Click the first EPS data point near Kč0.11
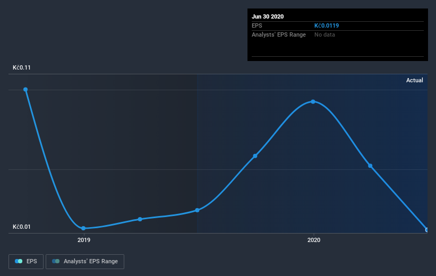The image size is (436, 276). click(x=25, y=90)
